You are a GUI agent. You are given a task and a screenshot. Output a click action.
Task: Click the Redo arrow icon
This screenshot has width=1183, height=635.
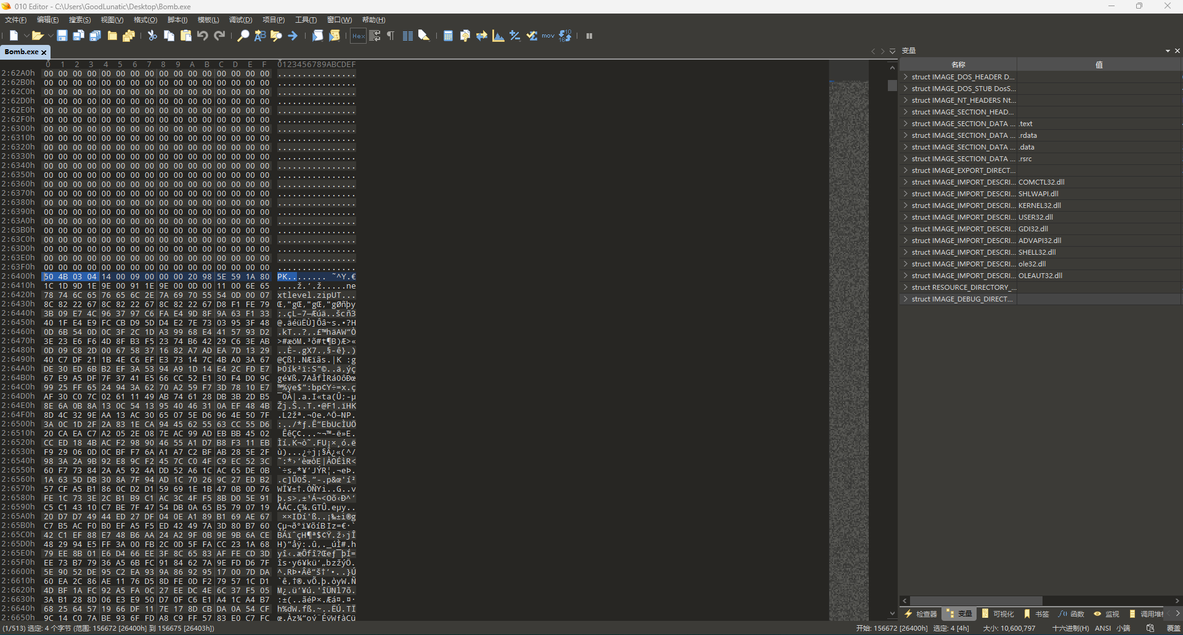pos(219,36)
